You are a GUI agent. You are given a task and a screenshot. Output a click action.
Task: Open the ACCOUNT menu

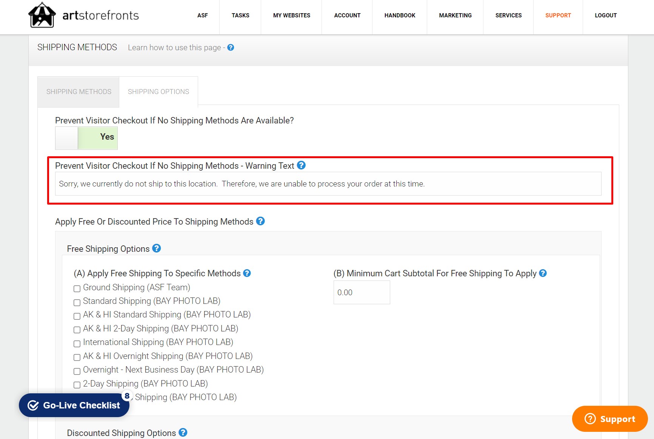[x=347, y=15]
